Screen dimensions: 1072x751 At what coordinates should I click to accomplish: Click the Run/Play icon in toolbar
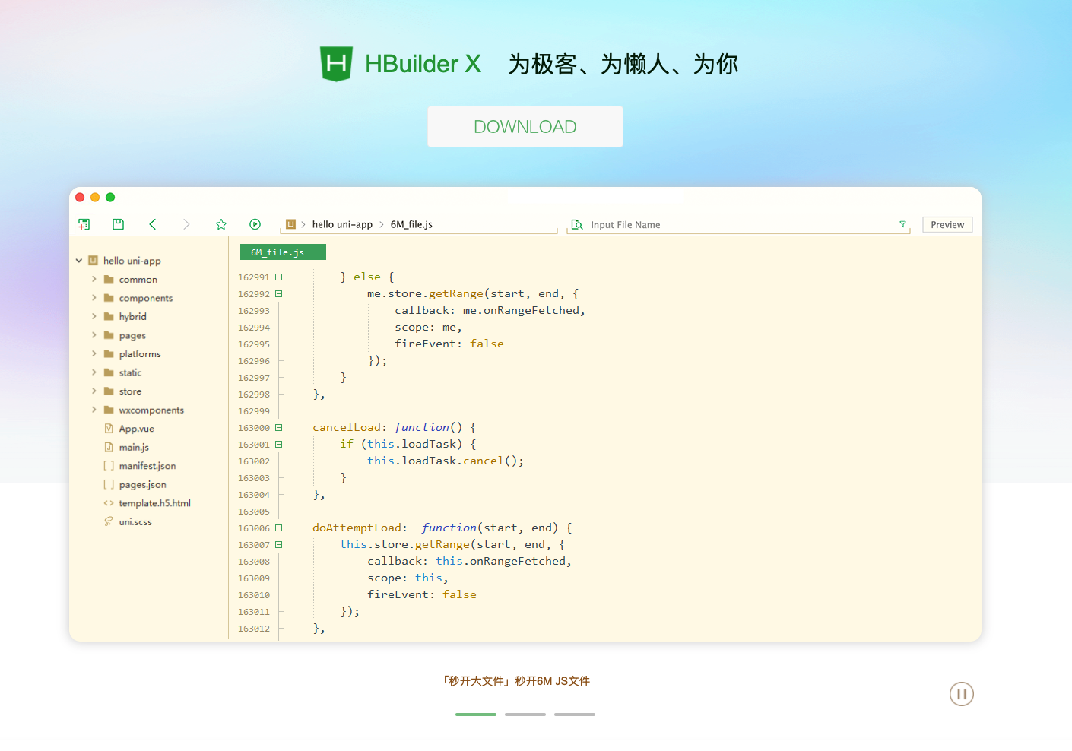255,223
